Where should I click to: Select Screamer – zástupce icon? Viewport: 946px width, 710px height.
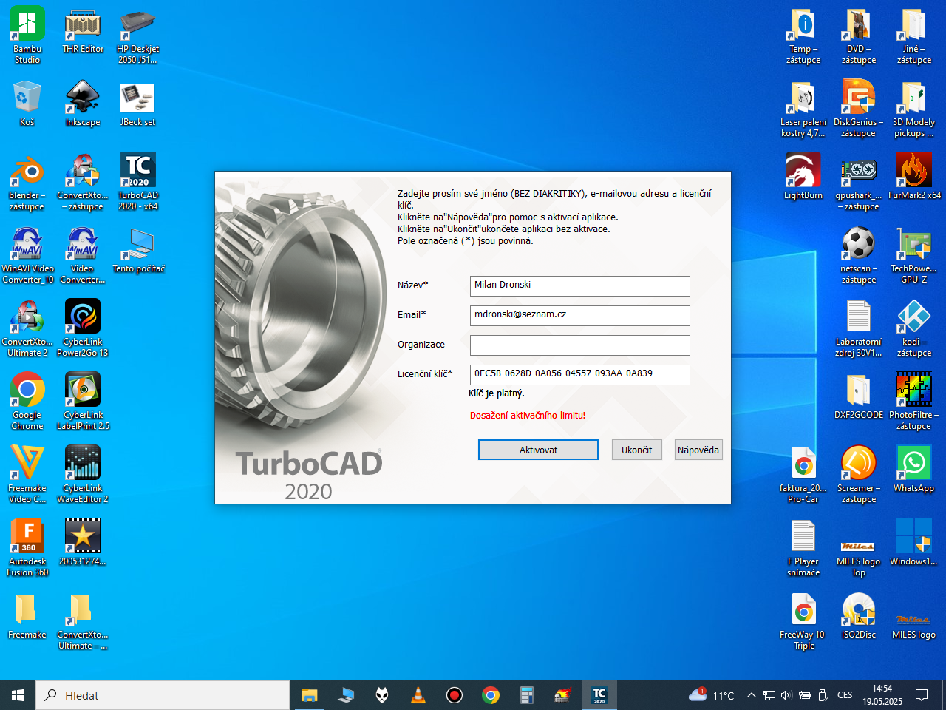pos(859,475)
